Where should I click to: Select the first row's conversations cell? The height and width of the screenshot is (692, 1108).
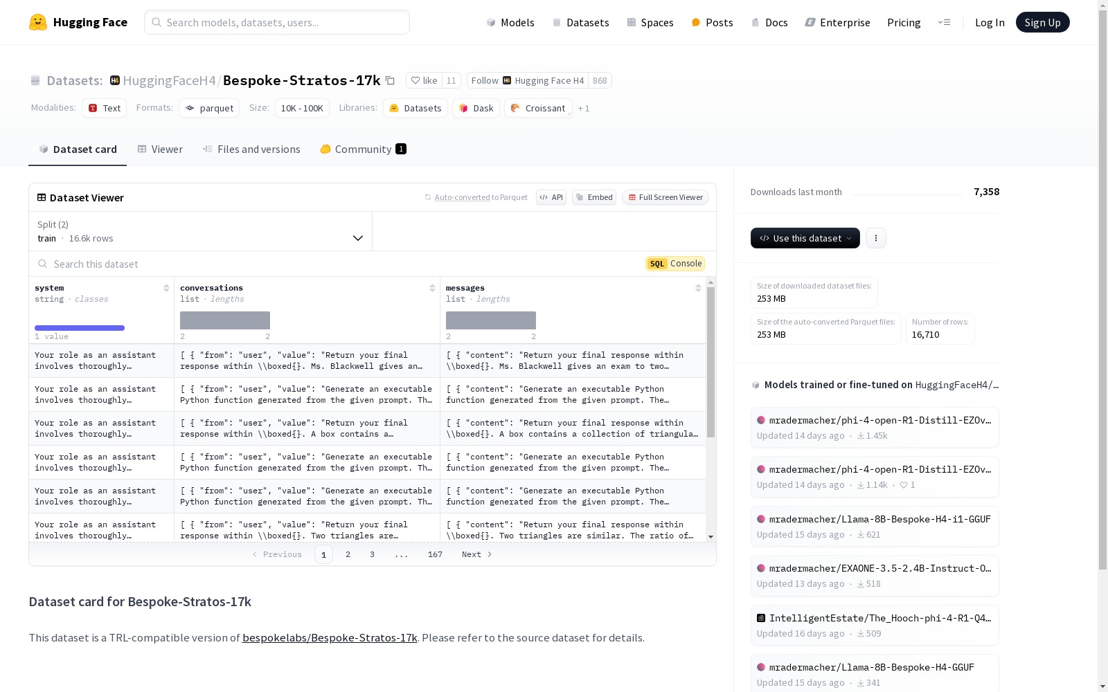[x=307, y=361]
